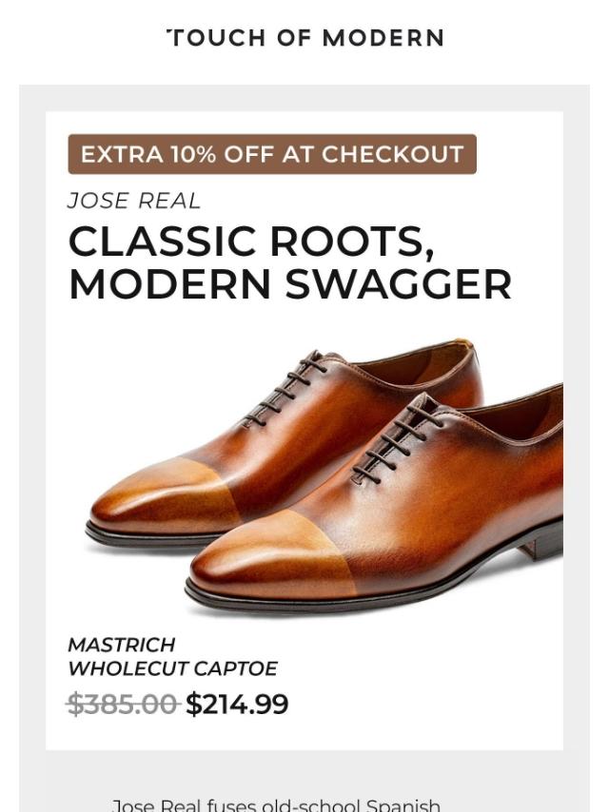Viewport: 609px width, 812px height.
Task: Click the Extra 10% Off at Checkout banner
Action: (272, 154)
